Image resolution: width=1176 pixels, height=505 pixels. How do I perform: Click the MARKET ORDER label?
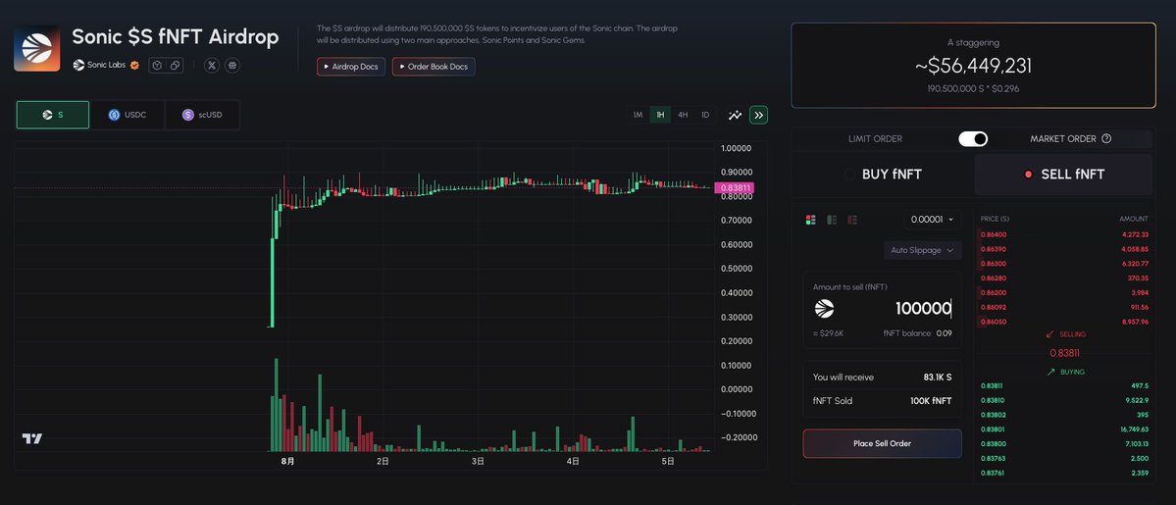click(x=1063, y=139)
